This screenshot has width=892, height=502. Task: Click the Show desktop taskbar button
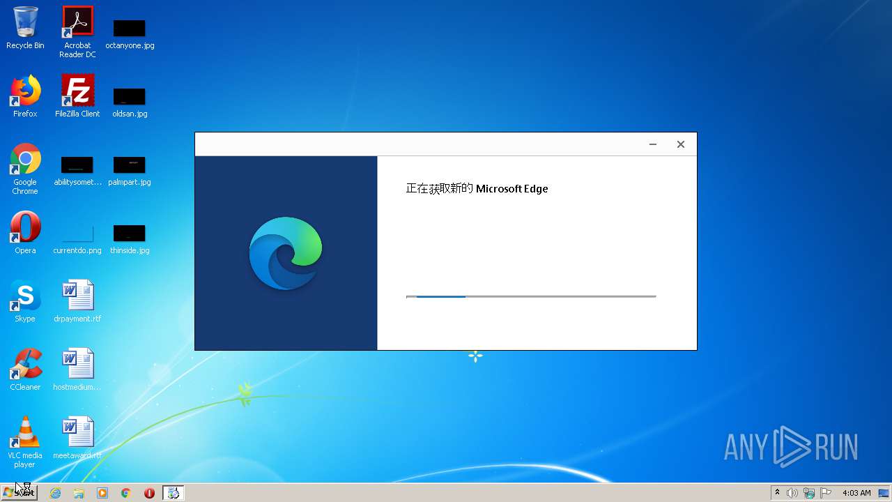[x=884, y=493]
